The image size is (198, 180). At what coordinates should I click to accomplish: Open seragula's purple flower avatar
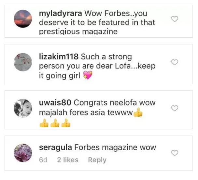(23, 153)
